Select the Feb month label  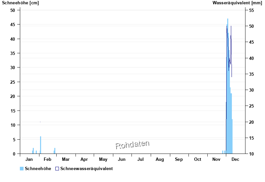click(48, 160)
